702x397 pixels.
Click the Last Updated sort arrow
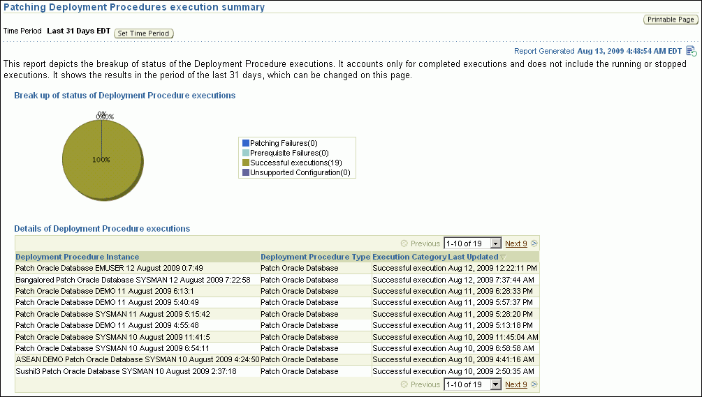click(x=503, y=257)
